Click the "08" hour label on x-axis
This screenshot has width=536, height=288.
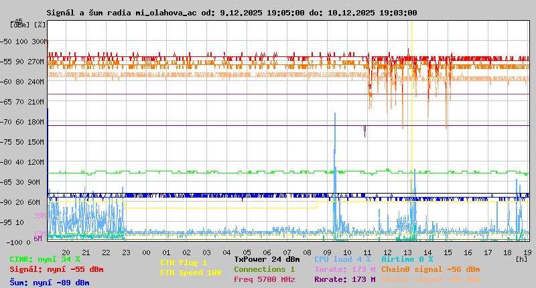click(x=308, y=253)
